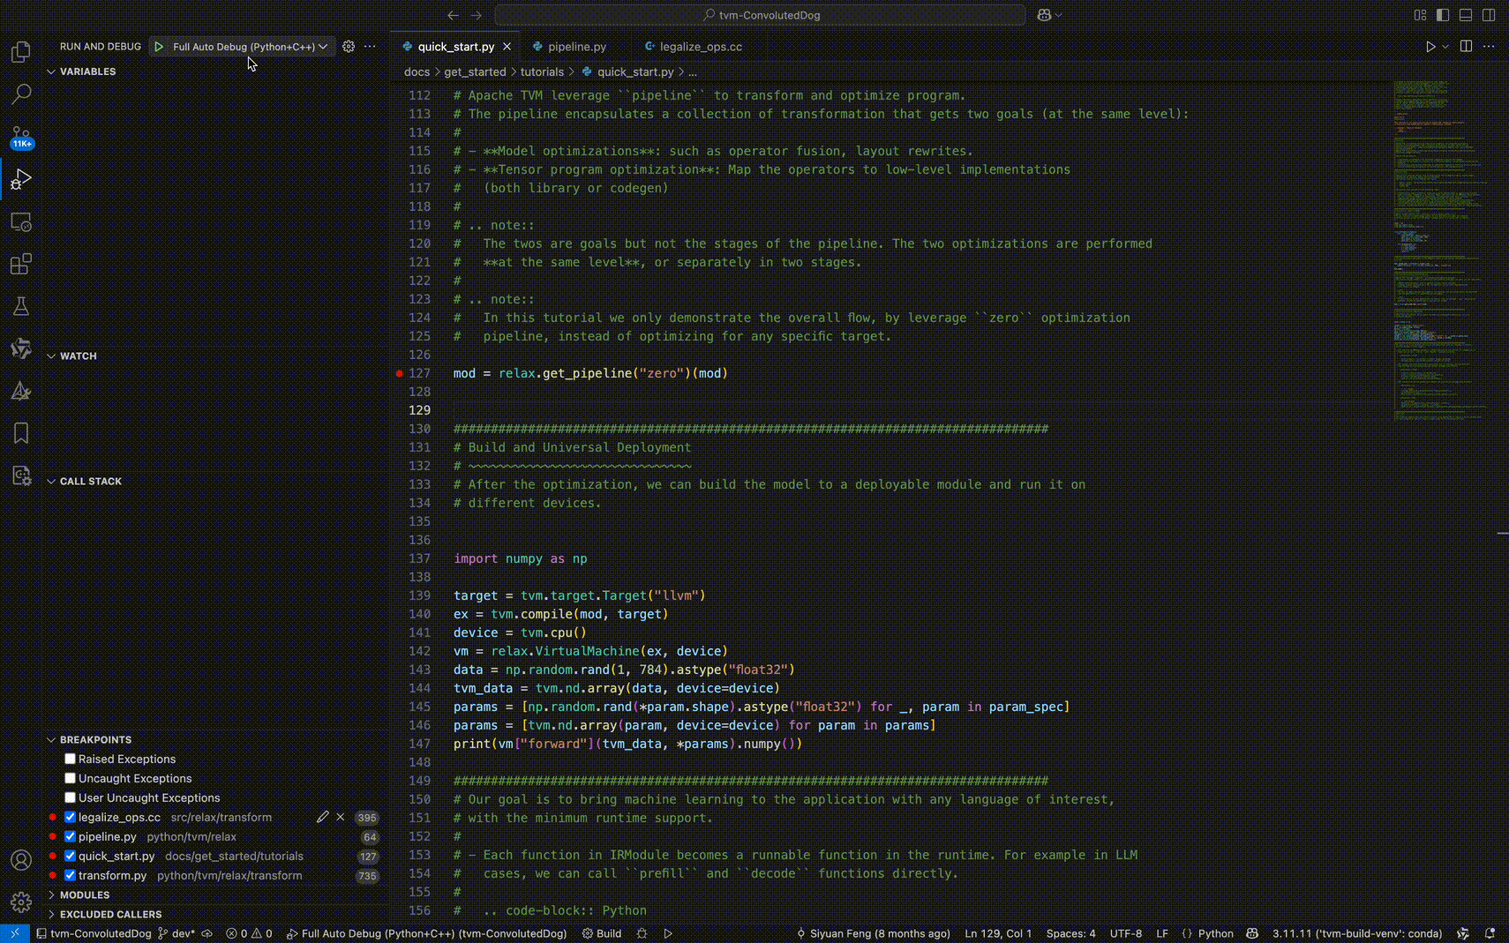
Task: Toggle secondary side bar layout icon
Action: pyautogui.click(x=1489, y=15)
